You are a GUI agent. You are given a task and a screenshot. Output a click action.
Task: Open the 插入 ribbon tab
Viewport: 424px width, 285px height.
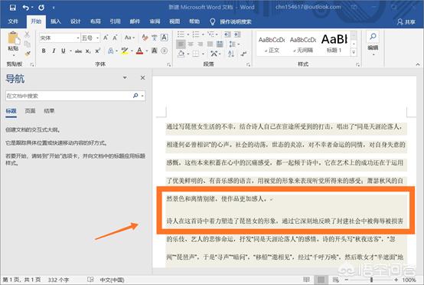coord(56,21)
